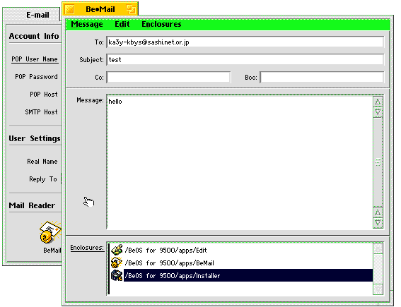Click into the Bcc field
Viewport: 401px width, 307px height.
coord(322,78)
